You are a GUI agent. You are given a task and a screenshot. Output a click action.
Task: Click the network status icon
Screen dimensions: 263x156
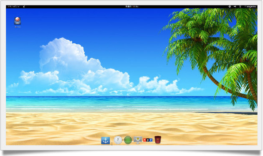click(x=240, y=7)
